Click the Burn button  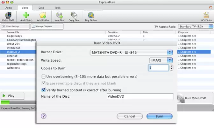click(x=160, y=116)
